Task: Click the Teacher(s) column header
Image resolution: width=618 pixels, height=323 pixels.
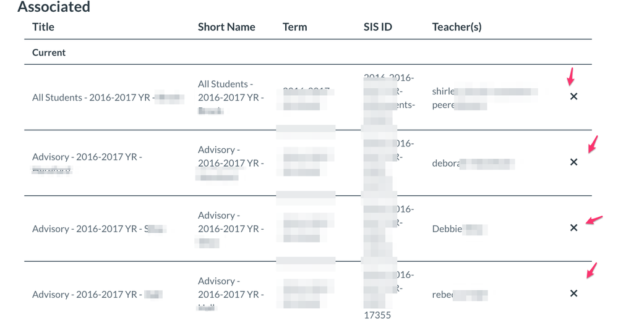Action: [457, 27]
